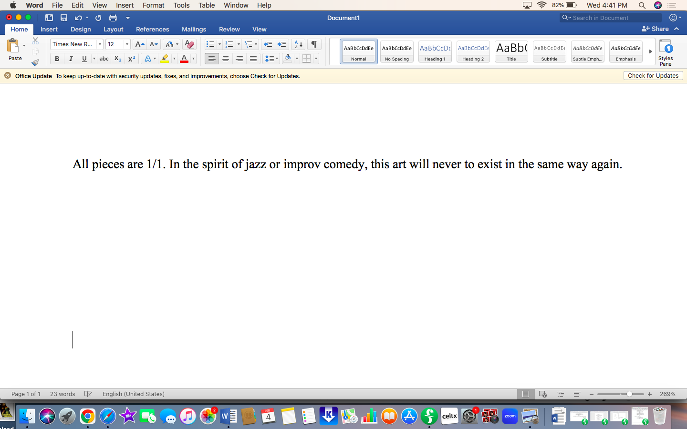Align text right
Image resolution: width=687 pixels, height=429 pixels.
tap(239, 59)
